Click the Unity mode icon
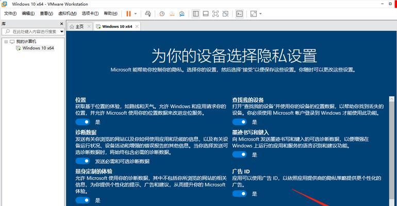397x206 pixels. click(225, 14)
